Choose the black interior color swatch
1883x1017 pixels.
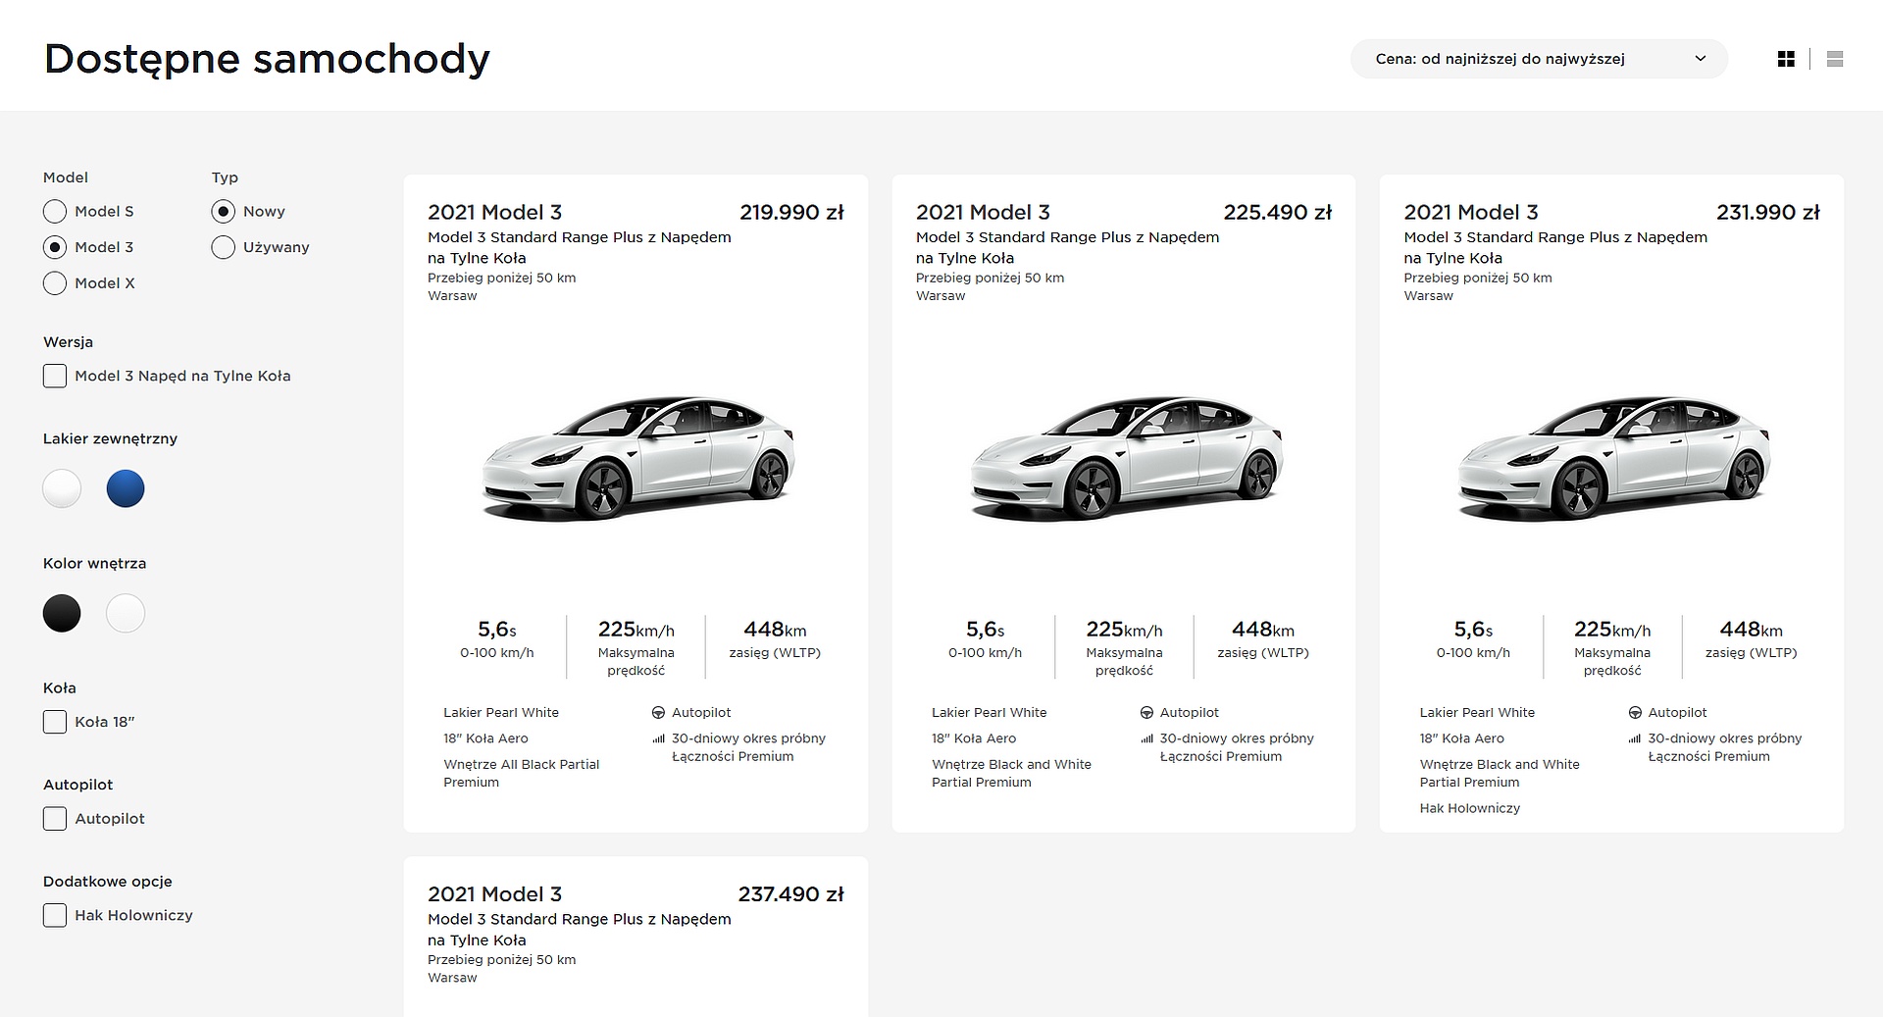point(62,613)
